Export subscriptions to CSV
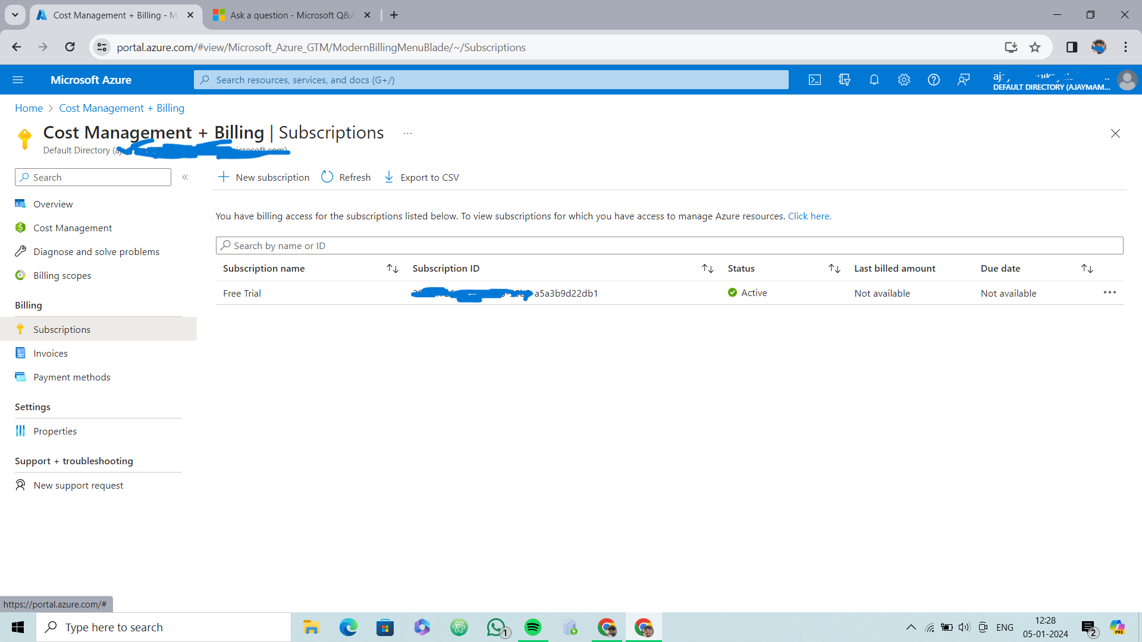Viewport: 1142px width, 642px height. pyautogui.click(x=422, y=177)
